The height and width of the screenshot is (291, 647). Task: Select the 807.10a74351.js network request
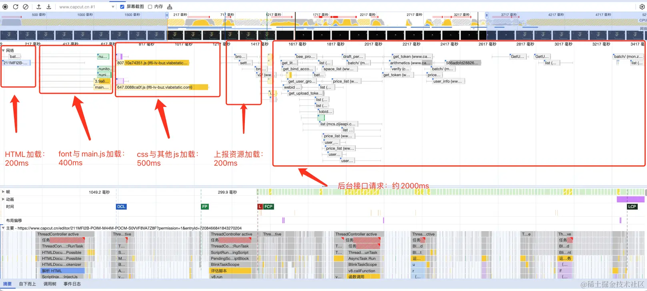click(x=152, y=63)
